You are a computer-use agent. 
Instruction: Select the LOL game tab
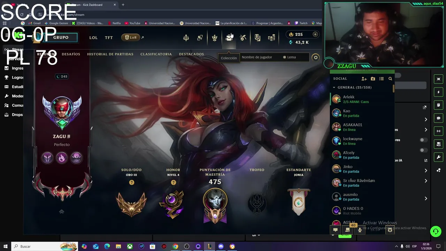[x=93, y=38]
